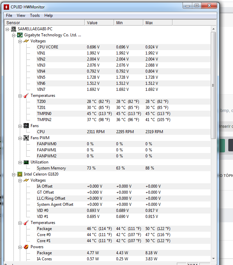The width and height of the screenshot is (233, 265).
Task: Collapse the Gigabyte Technology node
Action: [x=13, y=36]
